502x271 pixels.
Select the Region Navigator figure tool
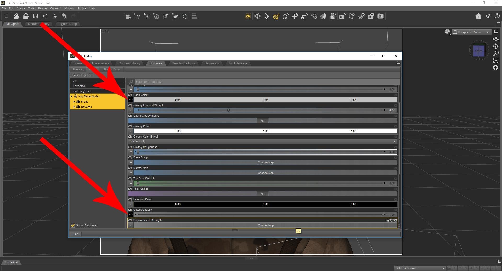333,16
